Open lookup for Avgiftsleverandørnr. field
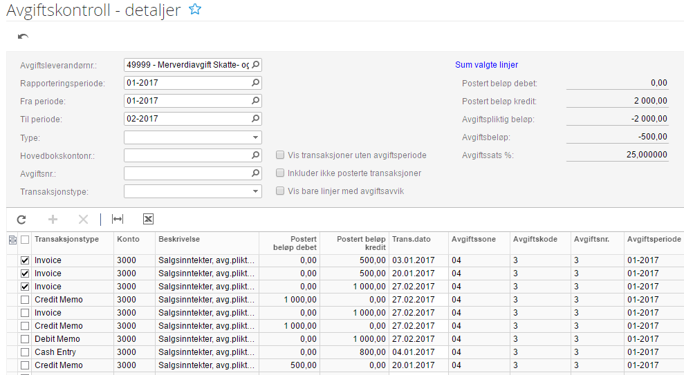 (x=256, y=65)
